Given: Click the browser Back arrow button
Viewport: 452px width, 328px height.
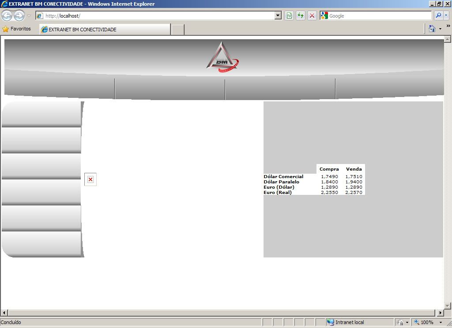Looking at the screenshot, I should click(x=7, y=16).
